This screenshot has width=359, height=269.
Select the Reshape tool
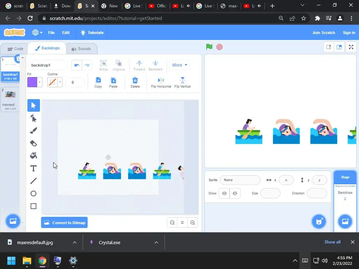(x=33, y=118)
